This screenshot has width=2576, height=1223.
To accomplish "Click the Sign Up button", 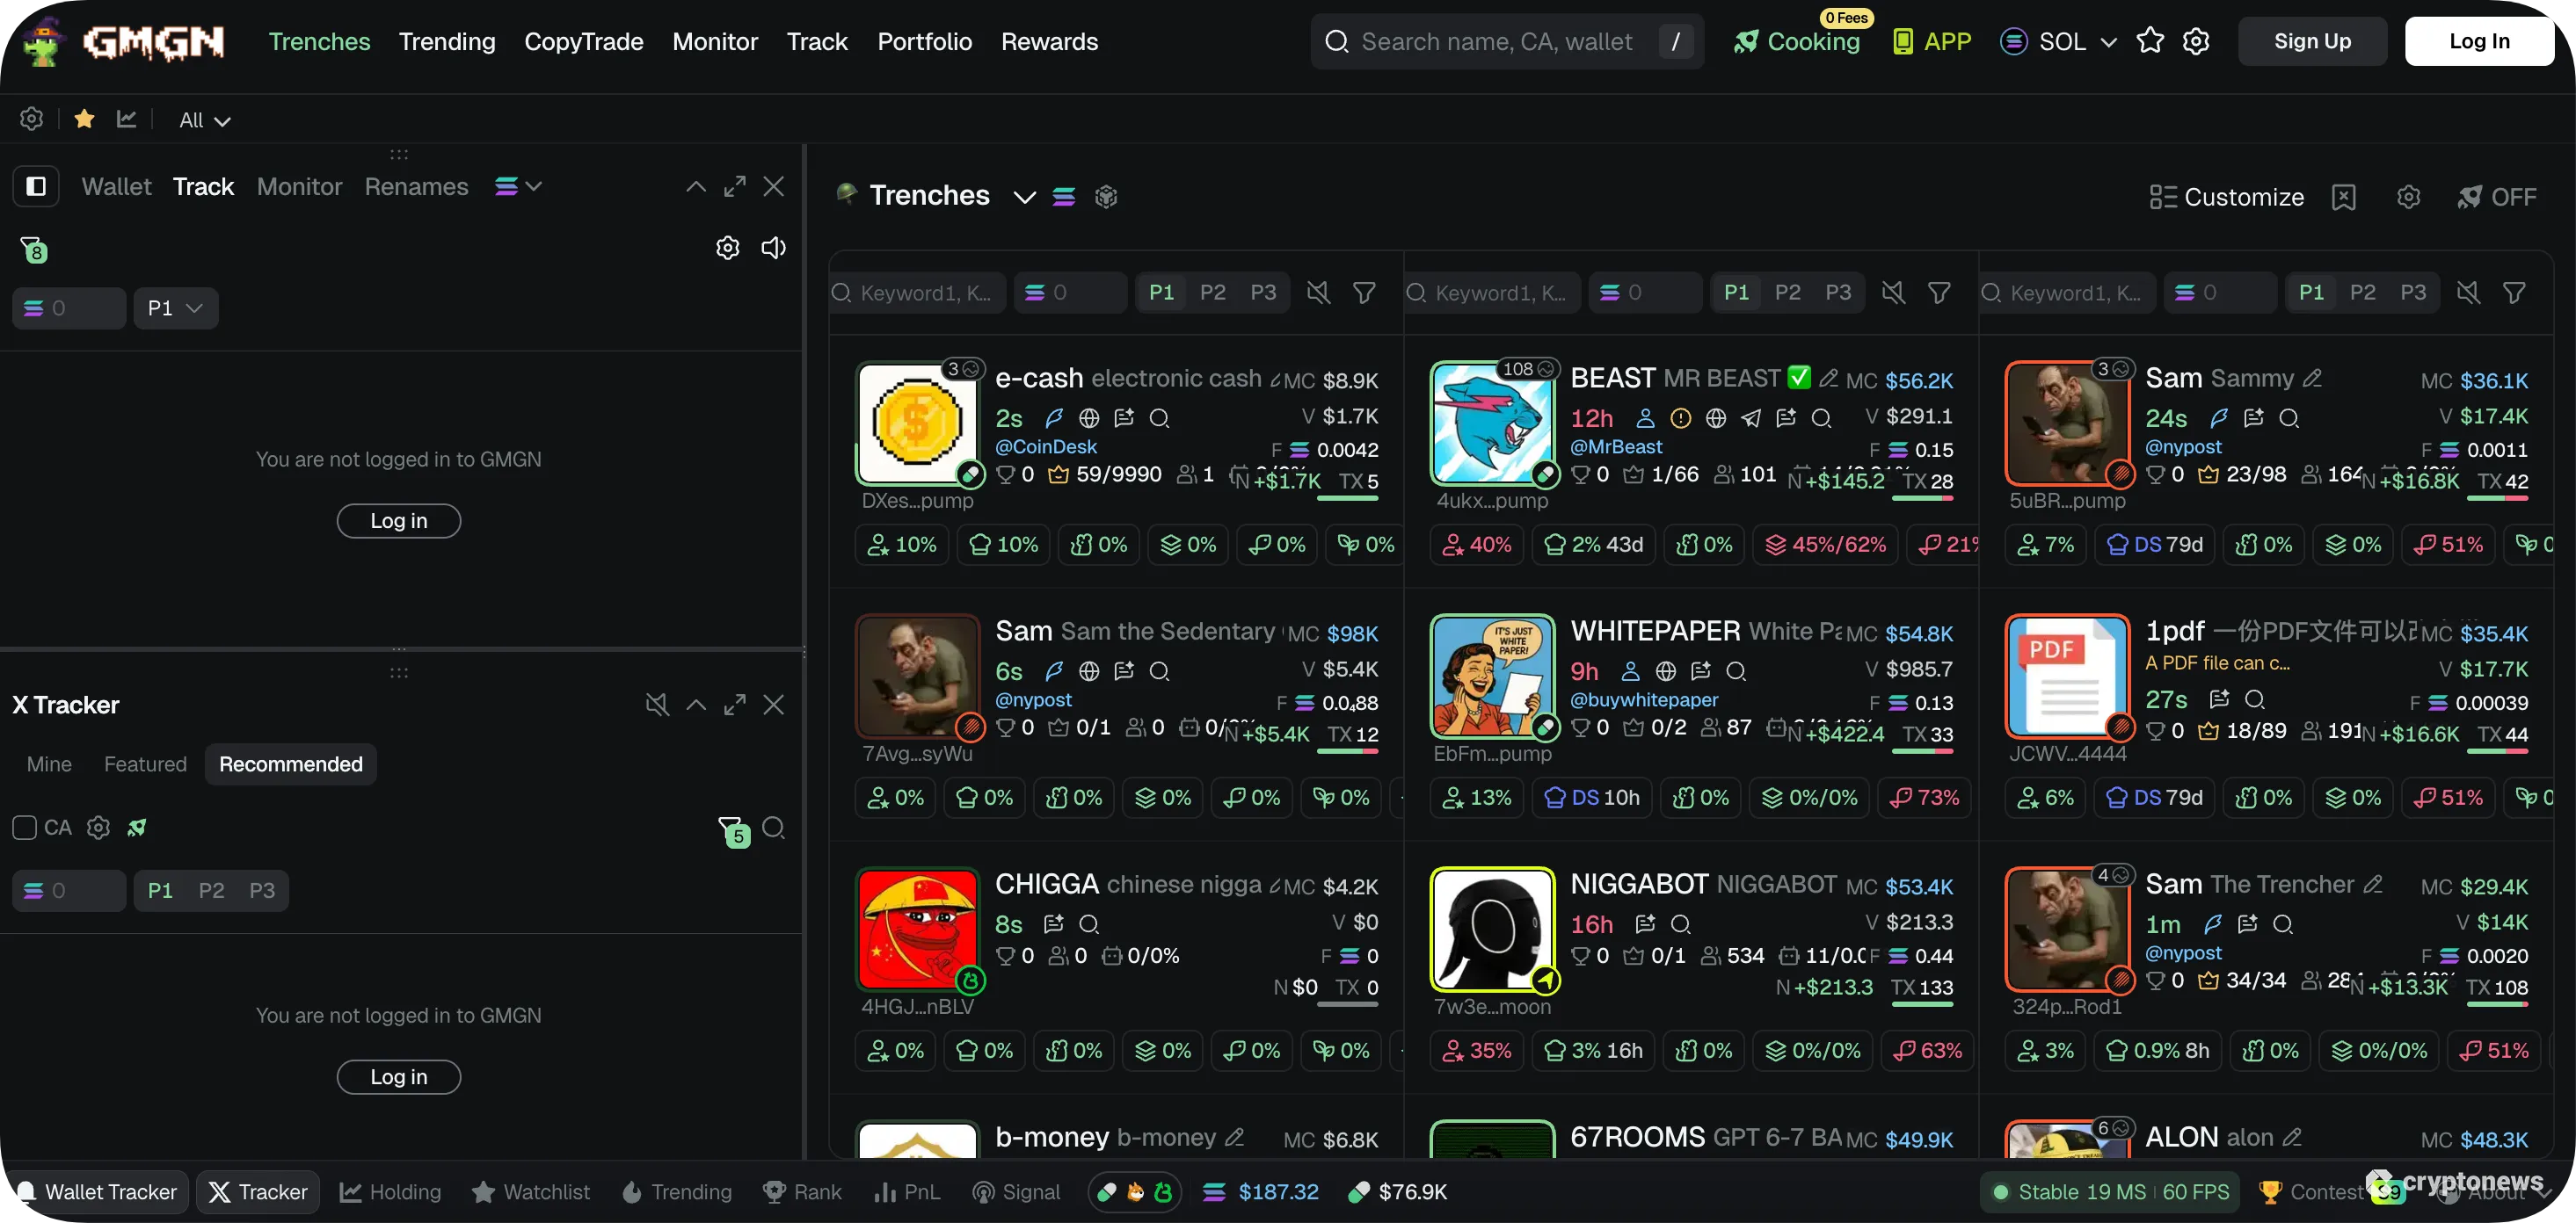I will point(2313,41).
